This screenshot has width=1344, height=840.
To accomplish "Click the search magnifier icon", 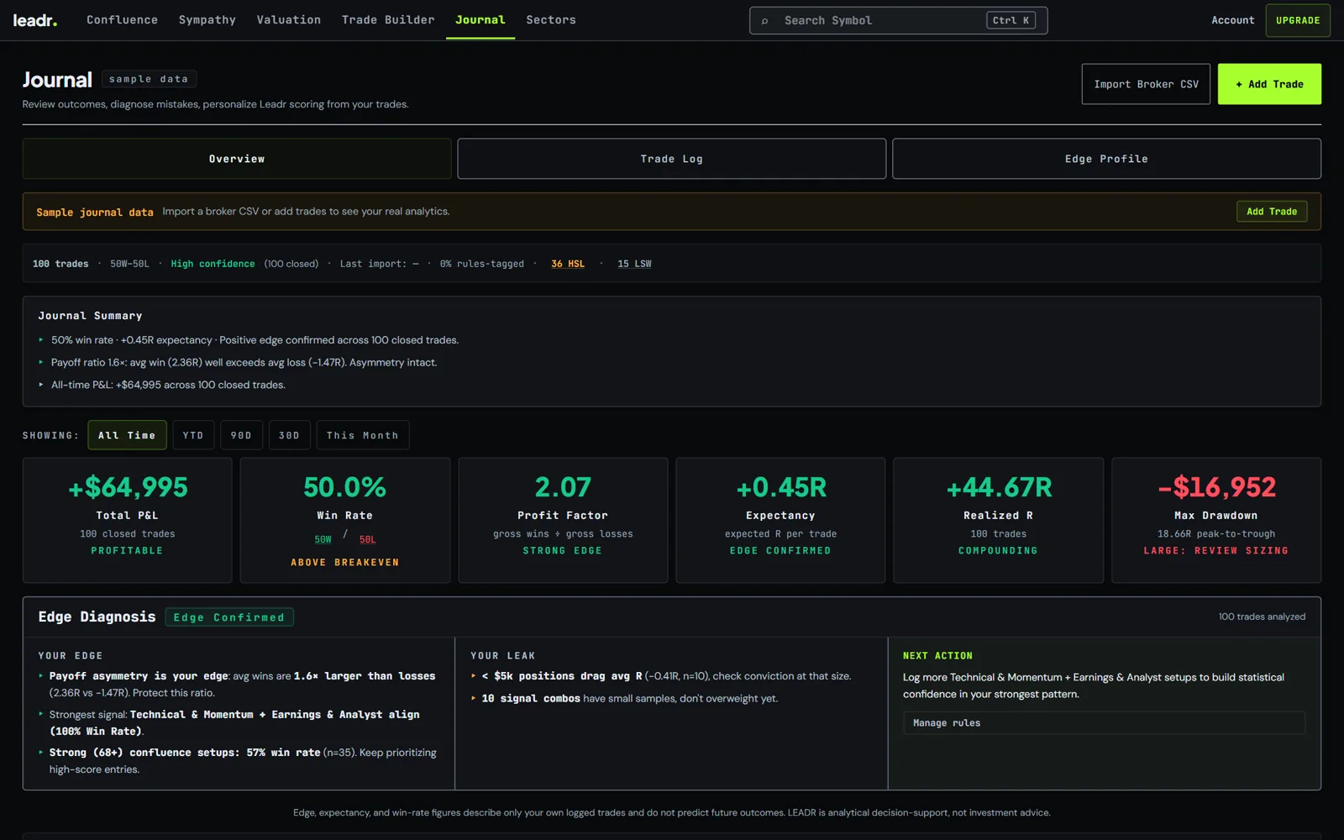I will click(x=764, y=21).
